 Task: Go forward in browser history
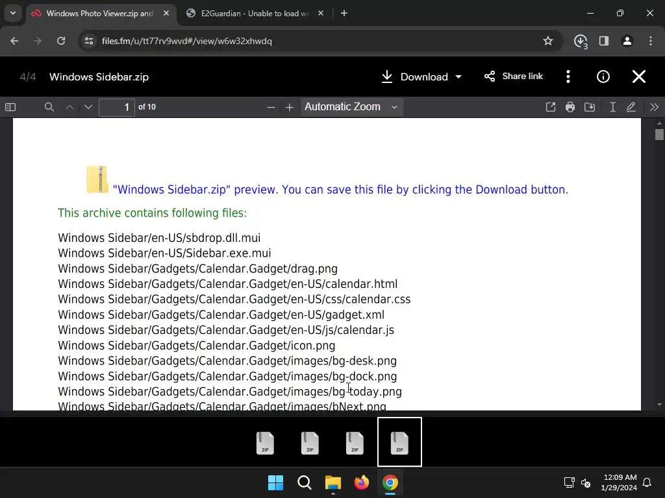pyautogui.click(x=38, y=41)
